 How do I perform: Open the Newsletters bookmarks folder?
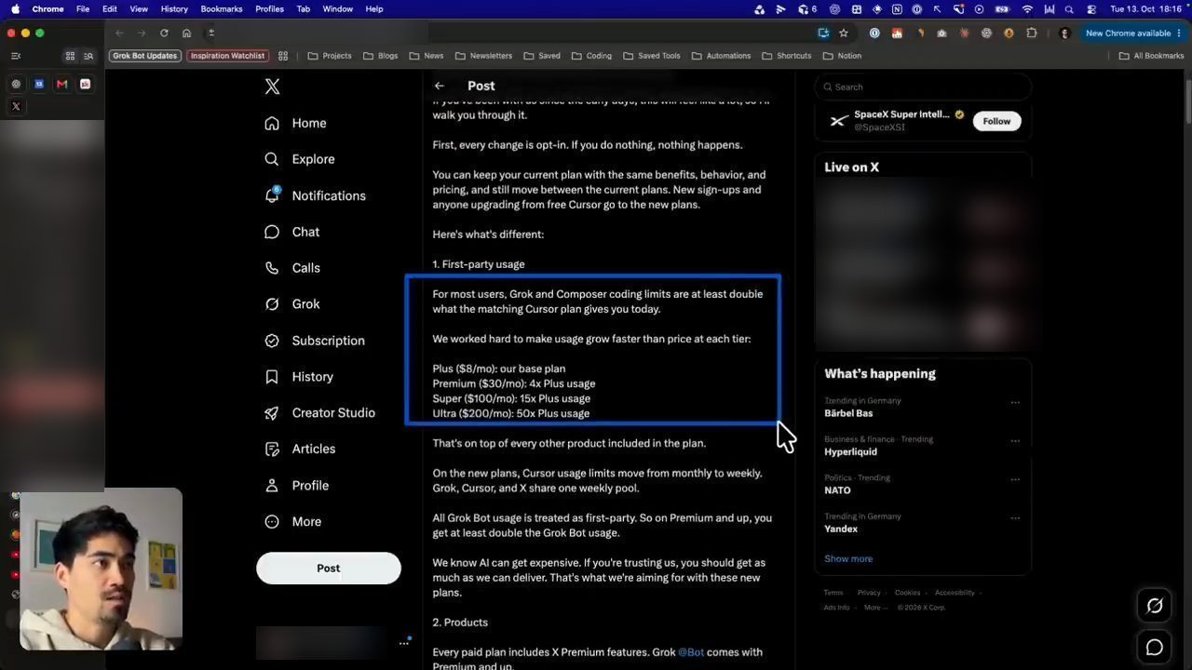[484, 56]
